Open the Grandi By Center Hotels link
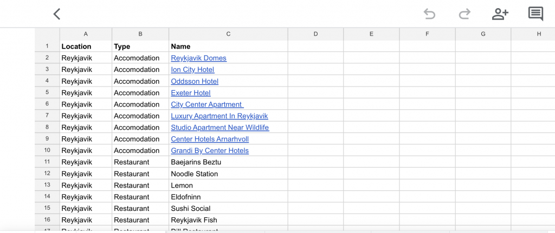Image resolution: width=555 pixels, height=233 pixels. click(x=210, y=151)
